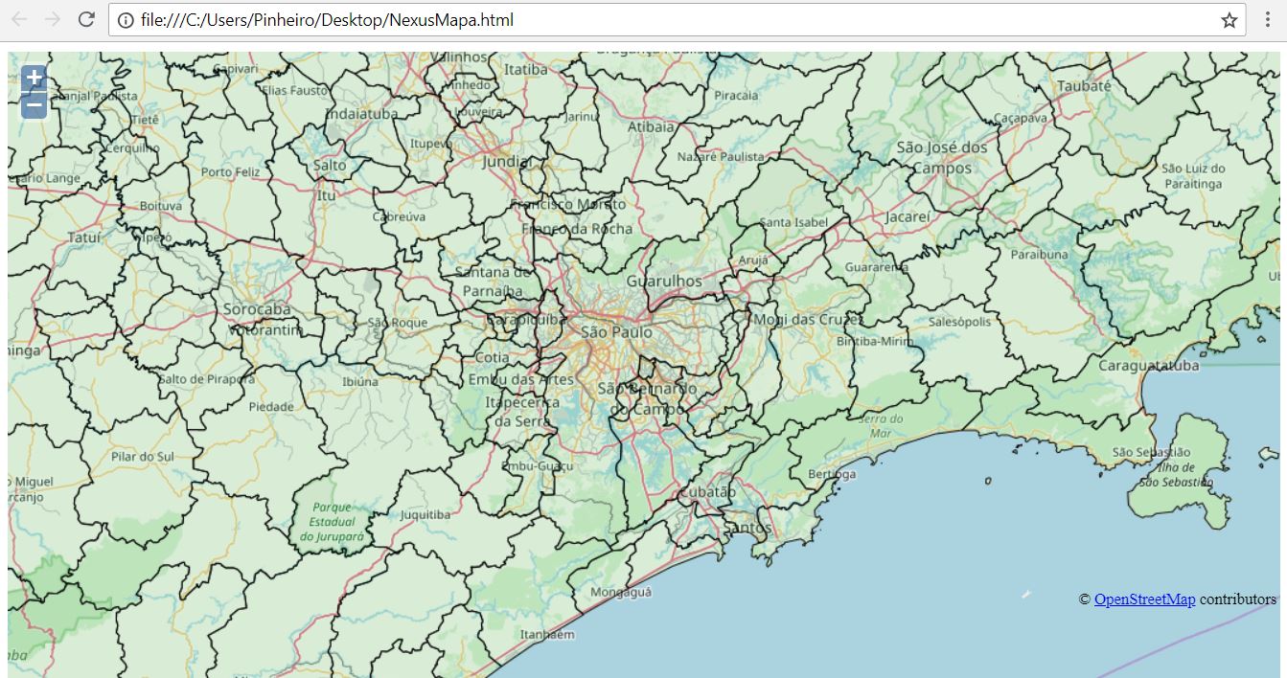Image resolution: width=1287 pixels, height=678 pixels.
Task: Click the Guararema label
Action: 877,267
